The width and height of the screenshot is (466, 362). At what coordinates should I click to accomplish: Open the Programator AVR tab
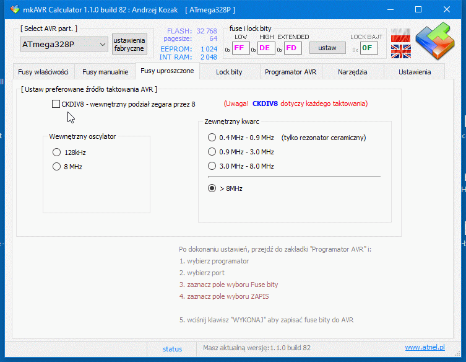(290, 72)
